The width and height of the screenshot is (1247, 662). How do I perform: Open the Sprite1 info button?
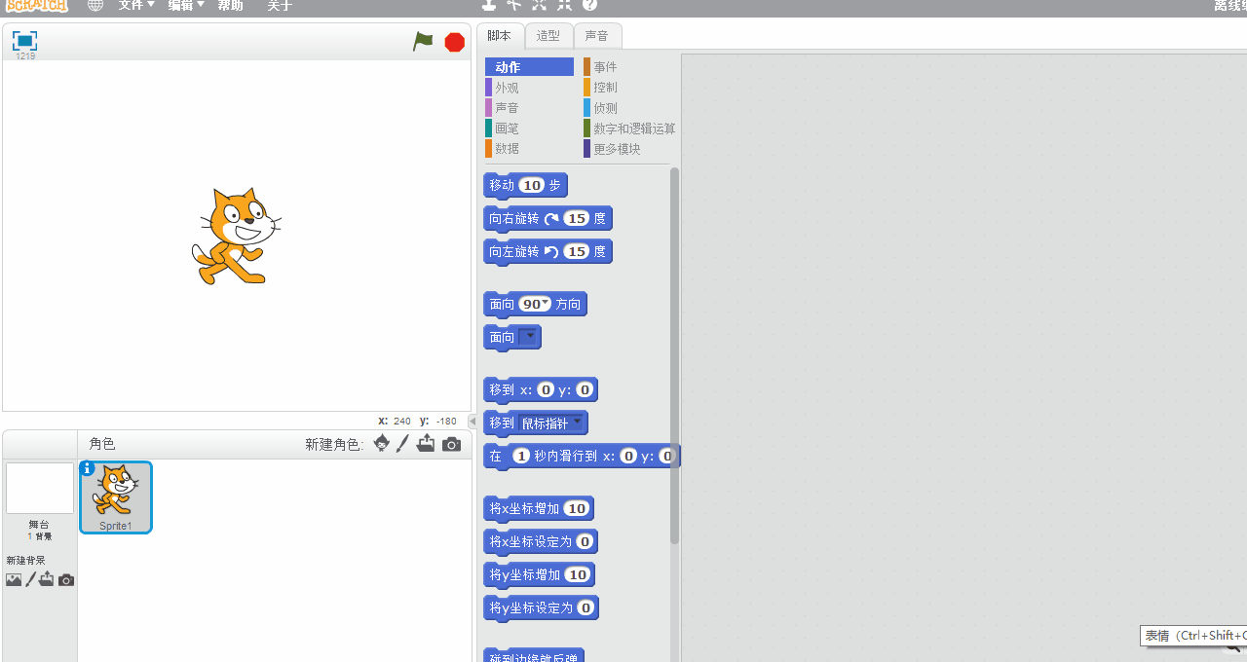[88, 468]
